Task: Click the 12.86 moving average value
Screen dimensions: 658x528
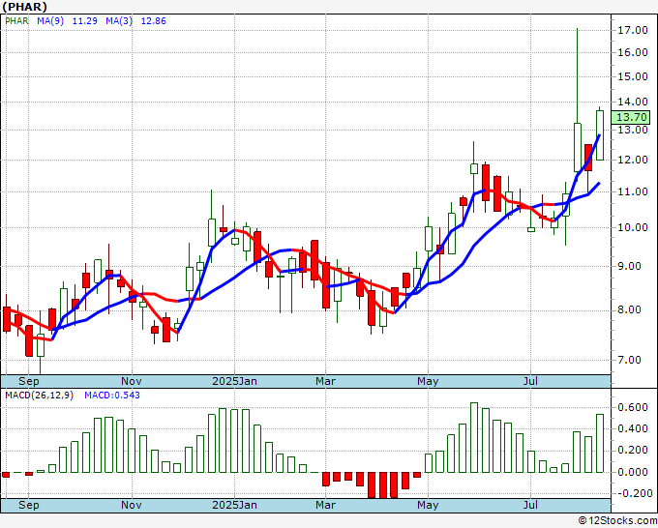Action: click(x=154, y=21)
